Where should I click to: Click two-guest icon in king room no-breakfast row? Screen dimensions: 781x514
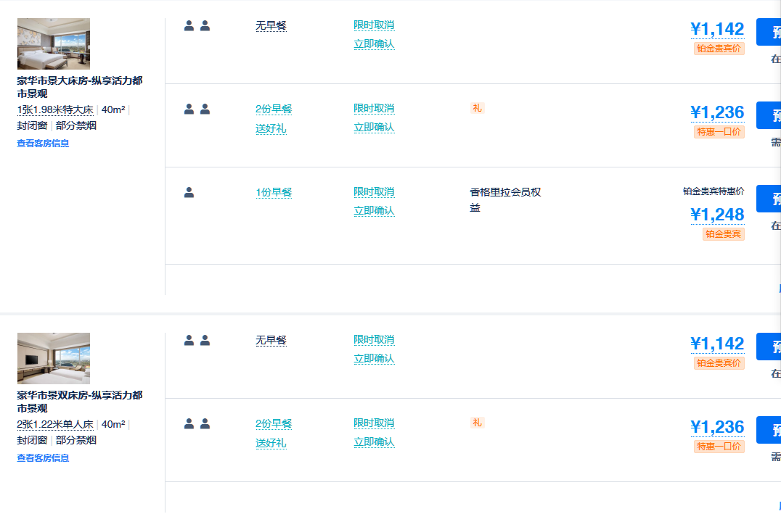click(197, 26)
